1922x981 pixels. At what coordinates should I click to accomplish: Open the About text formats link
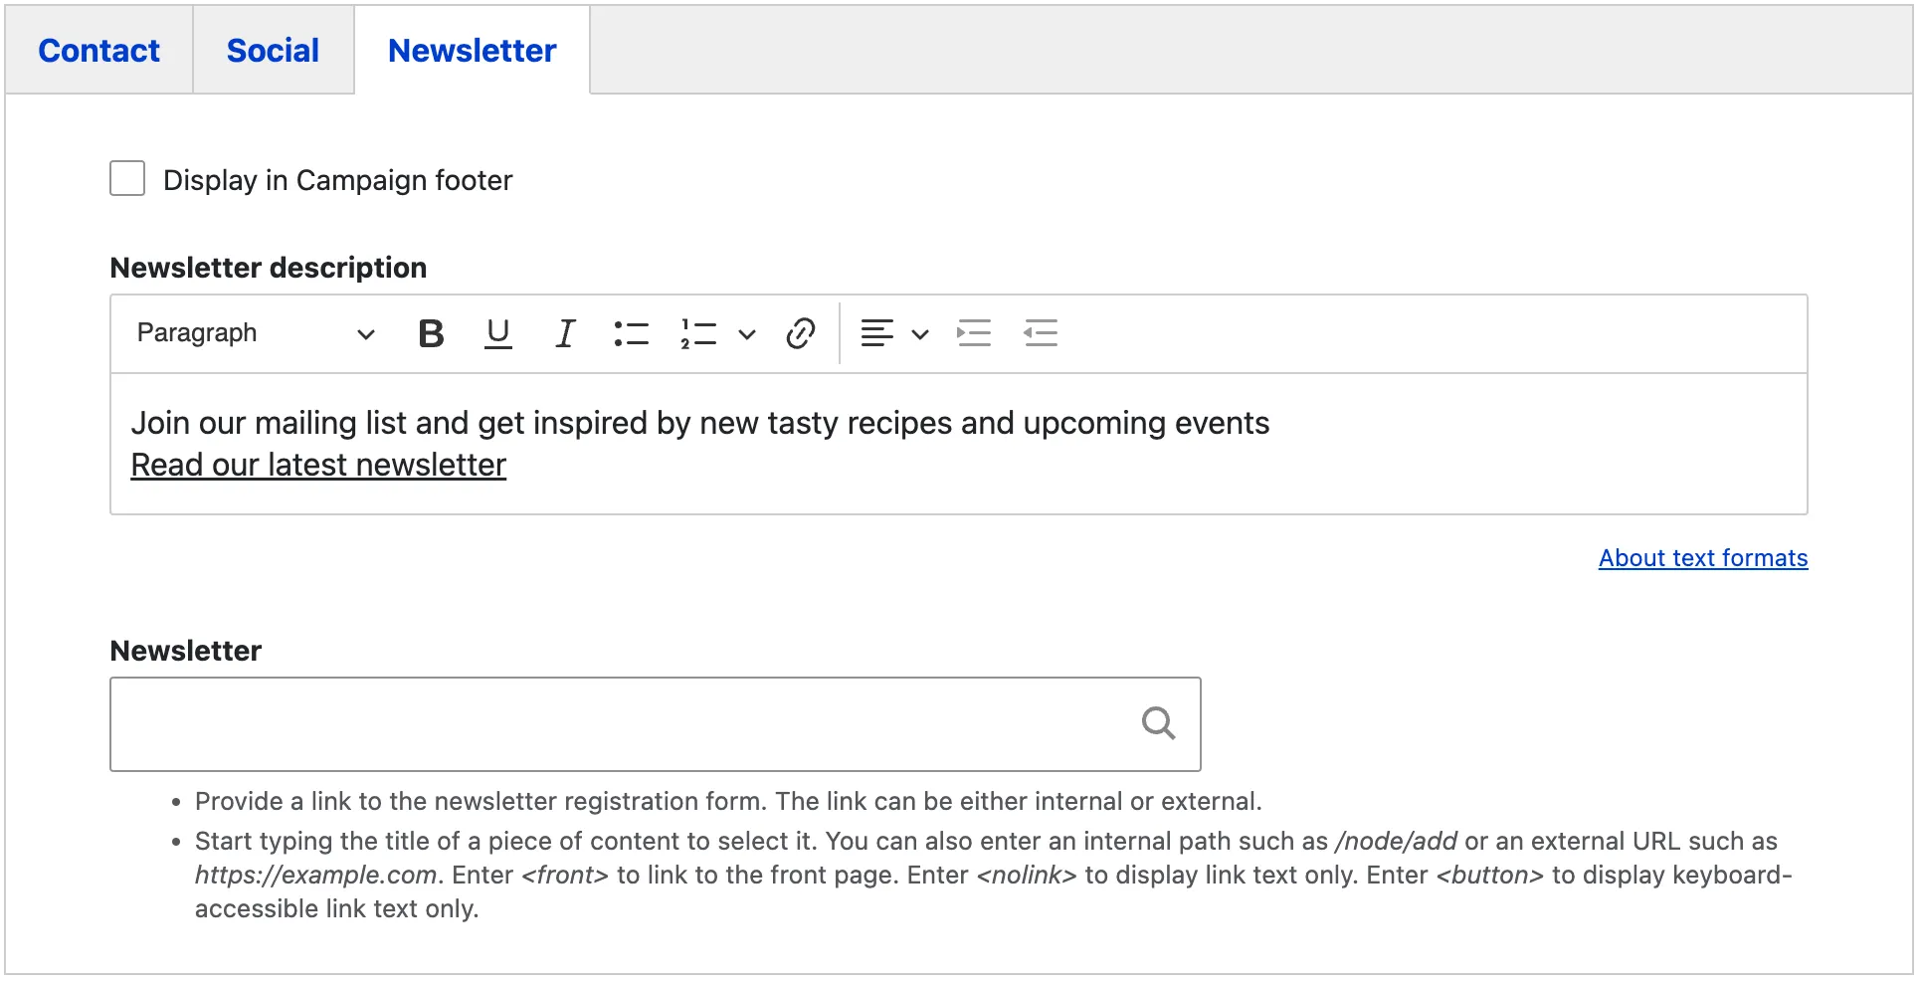click(x=1702, y=558)
